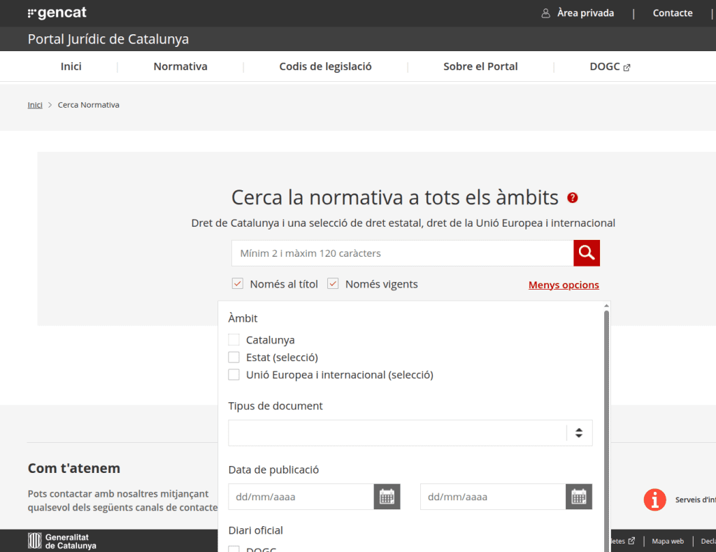This screenshot has width=716, height=552.
Task: Tick Unió Europea i internacional checkbox
Action: [234, 375]
